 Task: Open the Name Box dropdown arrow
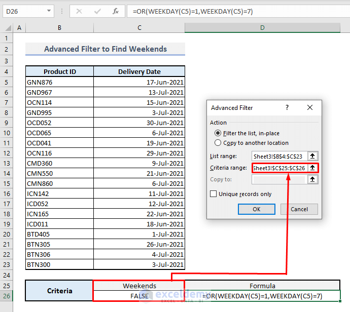(49, 11)
